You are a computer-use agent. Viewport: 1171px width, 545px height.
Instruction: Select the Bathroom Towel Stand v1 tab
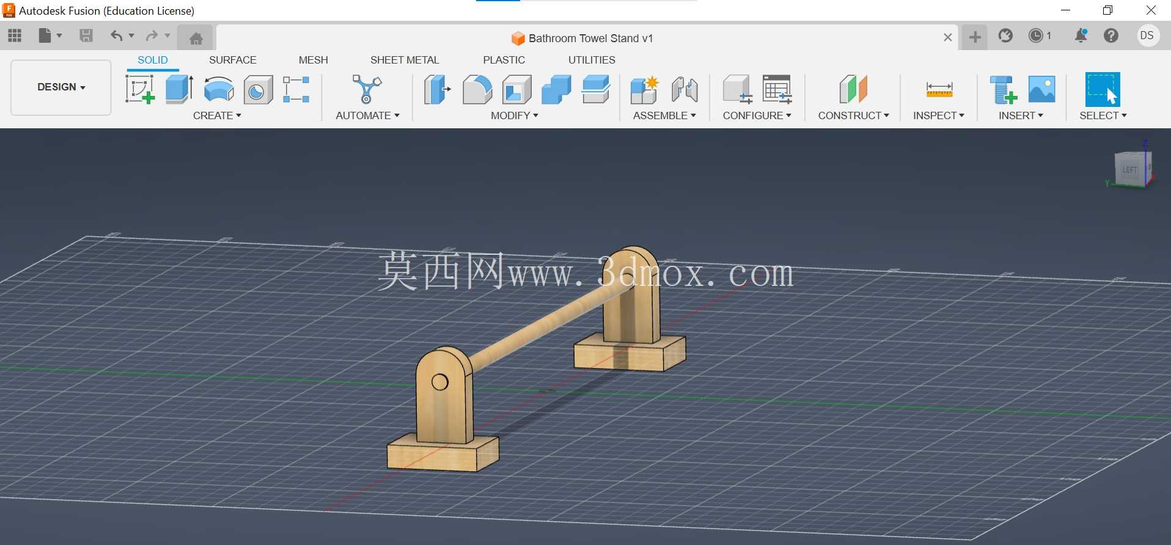(x=582, y=38)
